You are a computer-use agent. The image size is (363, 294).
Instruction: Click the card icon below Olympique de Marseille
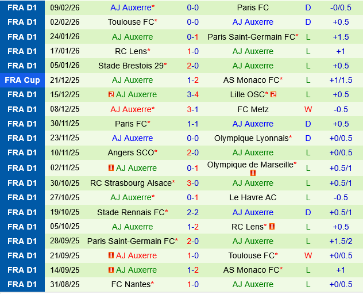click(253, 173)
